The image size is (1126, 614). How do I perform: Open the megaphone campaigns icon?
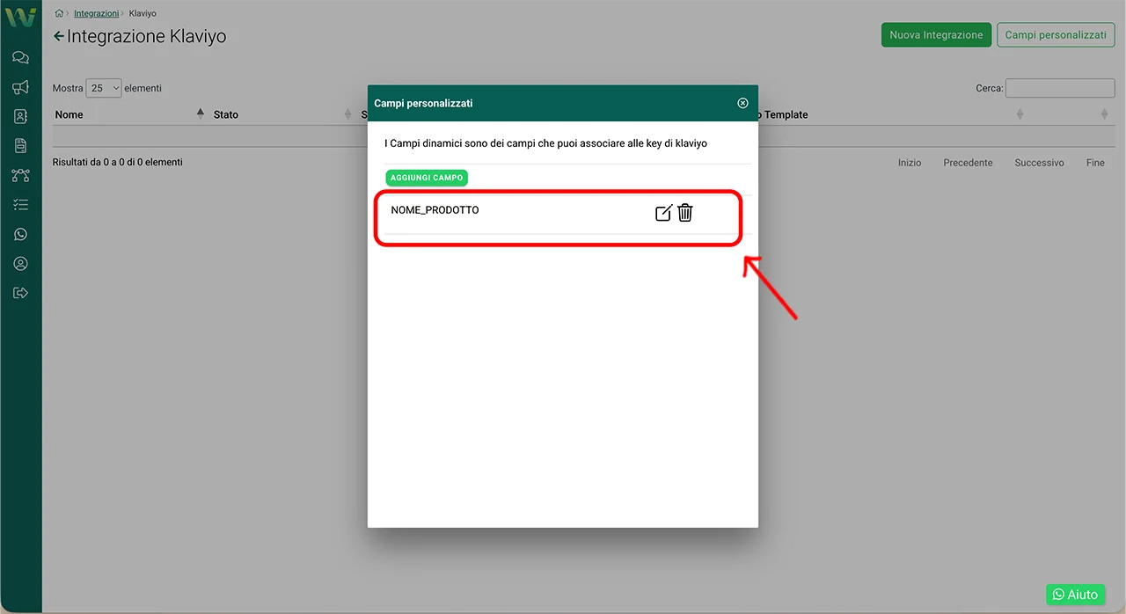[20, 87]
